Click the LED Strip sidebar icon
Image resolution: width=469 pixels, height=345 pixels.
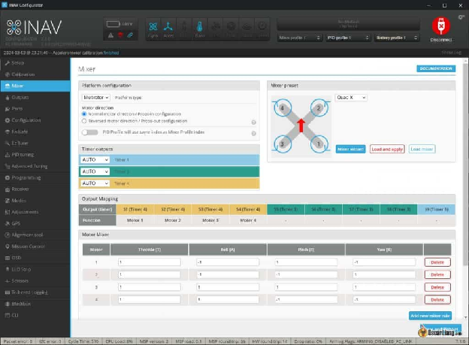(8, 269)
